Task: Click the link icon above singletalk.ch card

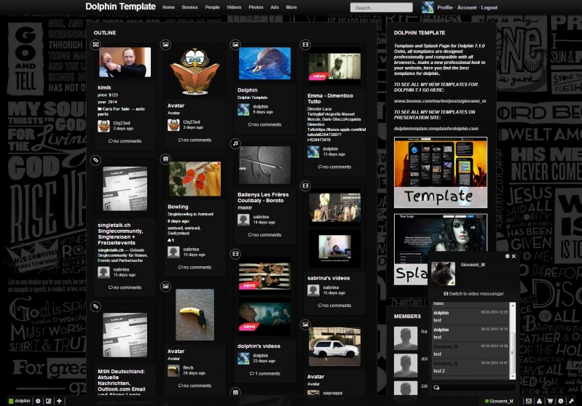Action: (95, 160)
